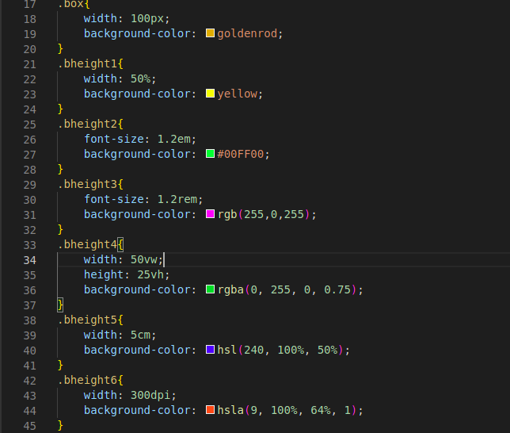Place cursor on line number 34
This screenshot has height=433, width=510.
(x=29, y=260)
